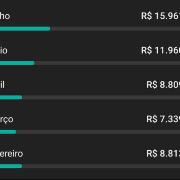Open the Abril month entry label
Viewport: 180px width, 180px height.
[3, 85]
